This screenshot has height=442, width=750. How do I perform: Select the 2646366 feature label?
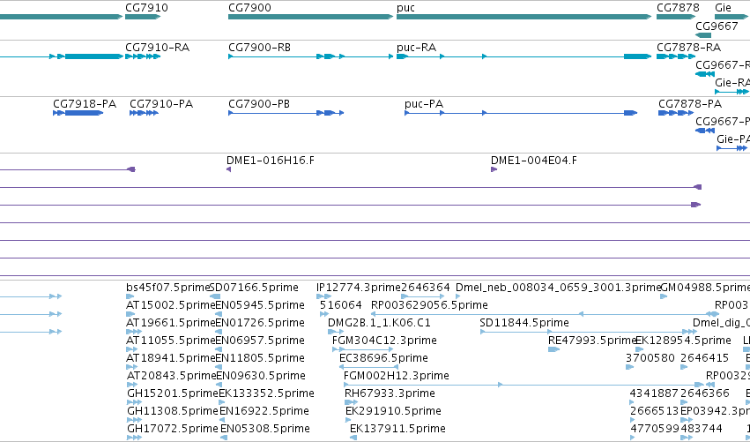704,393
